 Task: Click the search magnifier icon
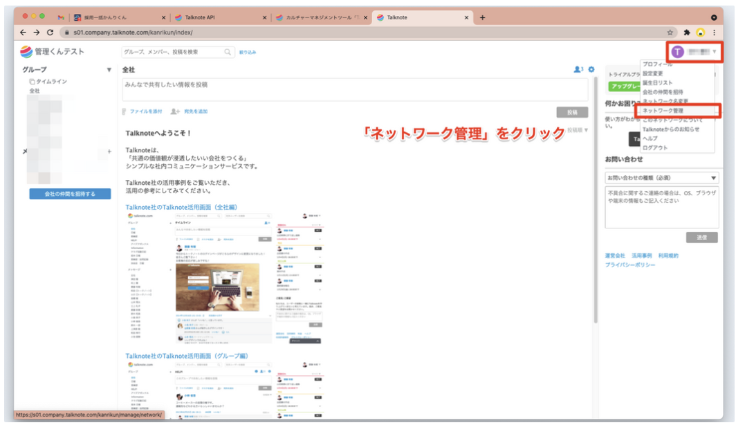227,51
